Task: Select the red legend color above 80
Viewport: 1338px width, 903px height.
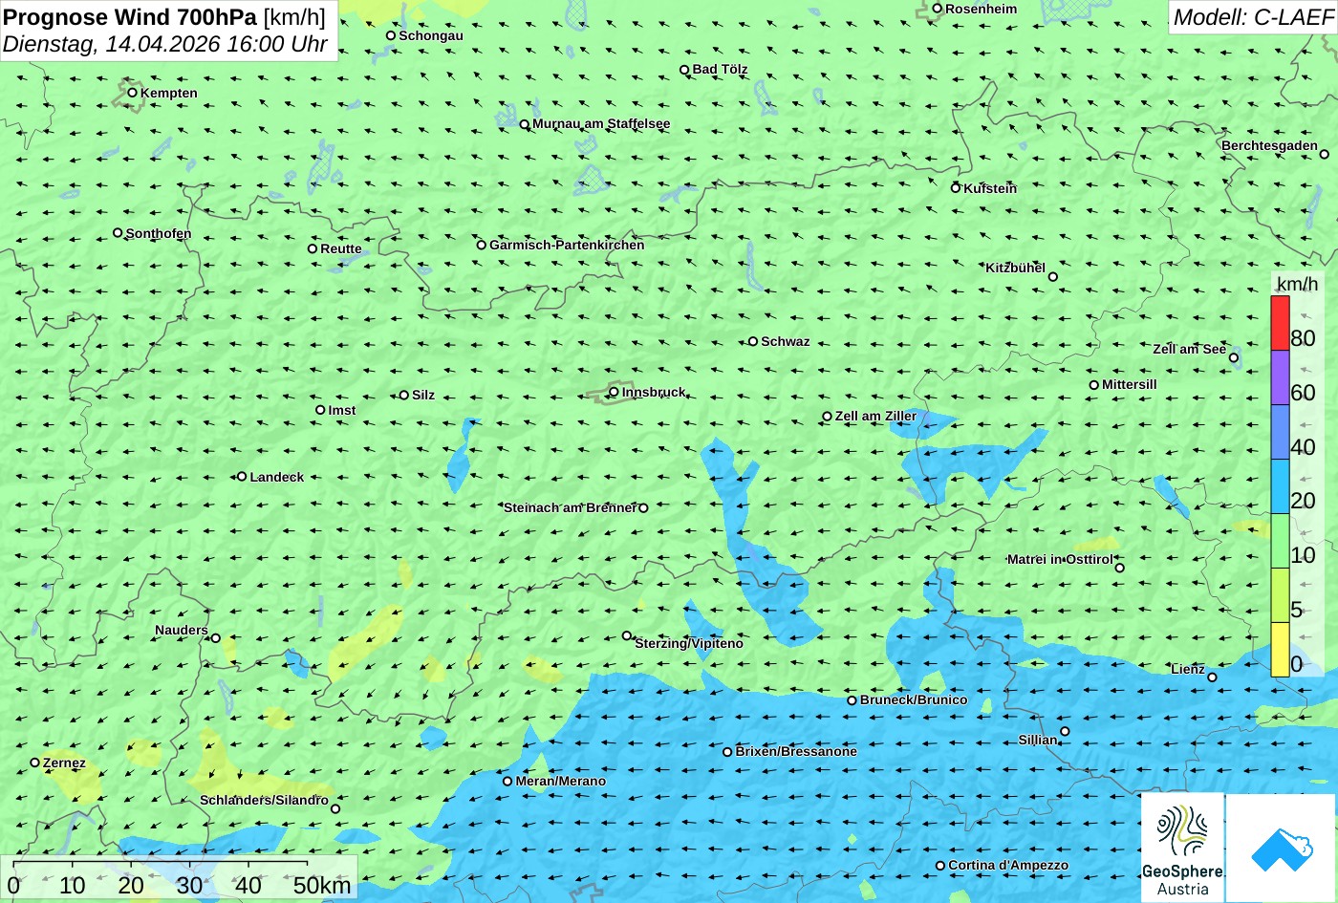Action: point(1280,323)
